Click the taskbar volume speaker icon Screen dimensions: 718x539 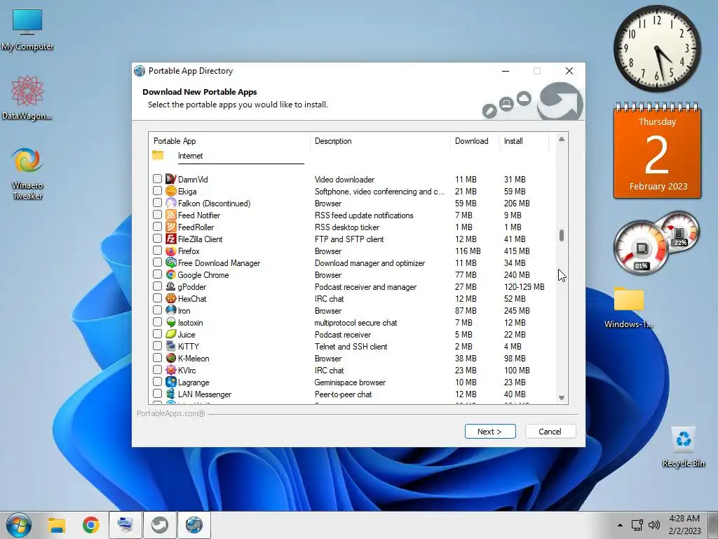click(654, 525)
